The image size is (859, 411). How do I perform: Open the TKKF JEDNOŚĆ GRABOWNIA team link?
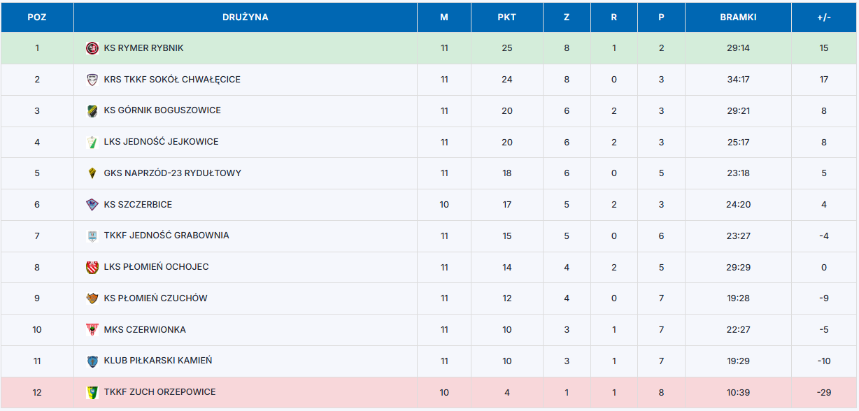[x=166, y=236]
